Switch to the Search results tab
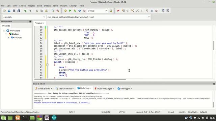This screenshot has height=121, width=216. [x=64, y=89]
